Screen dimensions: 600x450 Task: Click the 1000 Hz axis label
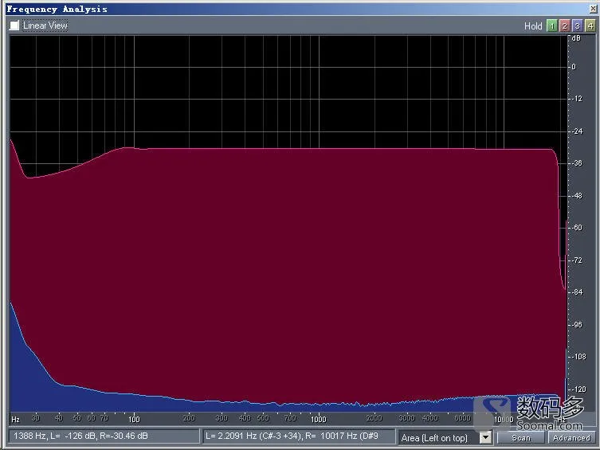[319, 419]
